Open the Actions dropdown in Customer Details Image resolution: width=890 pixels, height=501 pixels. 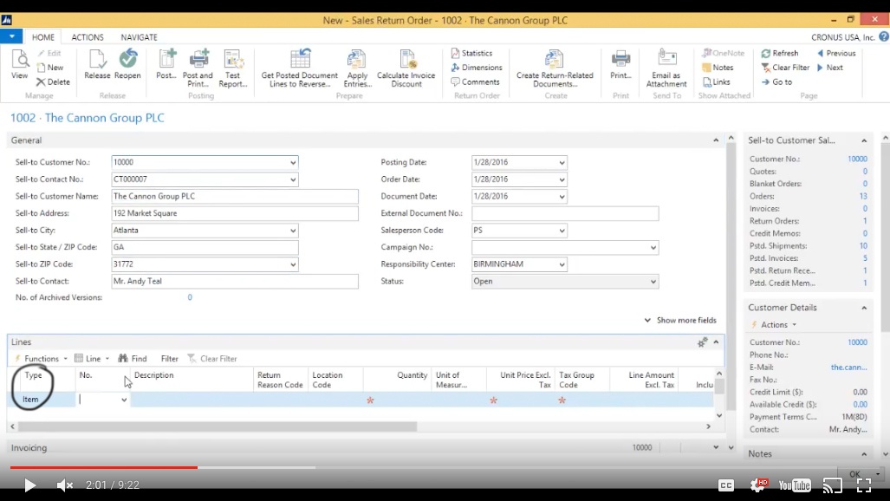774,325
